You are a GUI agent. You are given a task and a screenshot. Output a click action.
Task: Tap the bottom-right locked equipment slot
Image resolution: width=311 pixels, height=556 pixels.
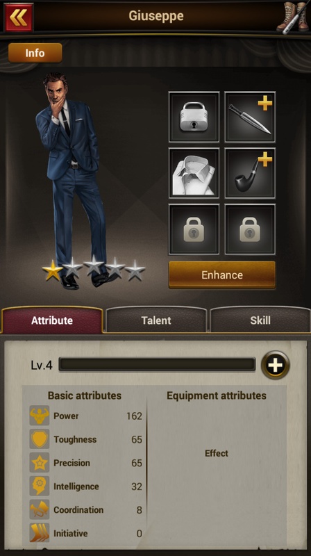coord(250,229)
